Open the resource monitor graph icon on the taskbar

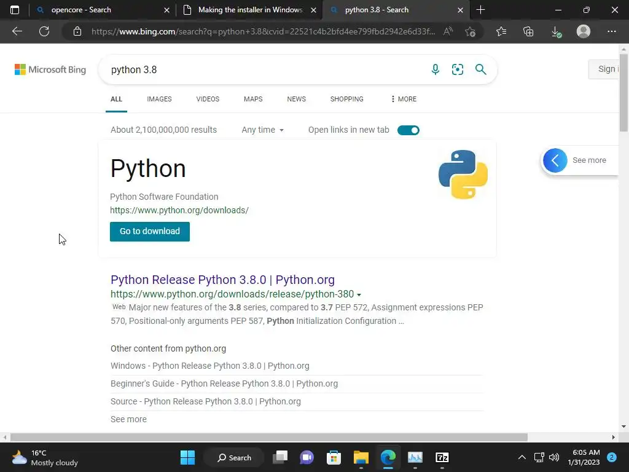pos(415,457)
